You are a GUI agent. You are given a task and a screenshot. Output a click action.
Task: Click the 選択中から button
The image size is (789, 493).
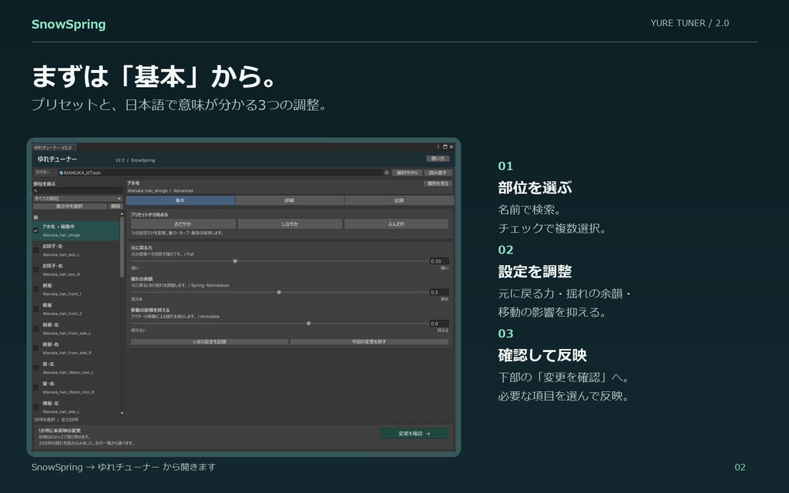click(x=407, y=173)
